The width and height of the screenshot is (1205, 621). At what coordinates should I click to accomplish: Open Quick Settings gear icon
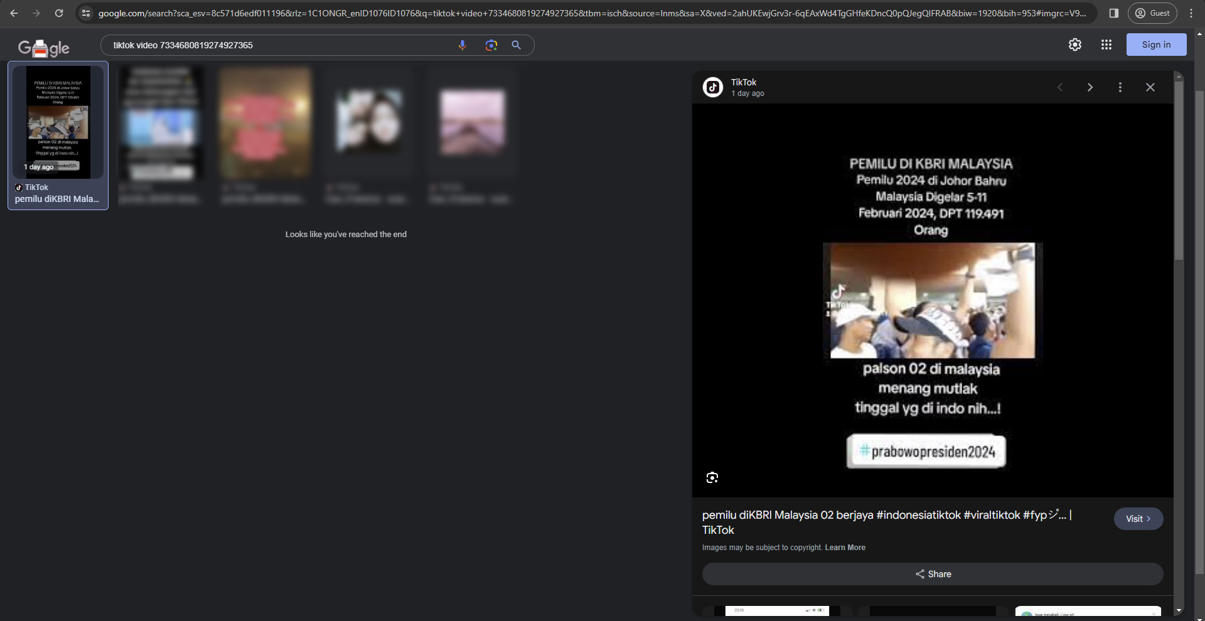1075,45
